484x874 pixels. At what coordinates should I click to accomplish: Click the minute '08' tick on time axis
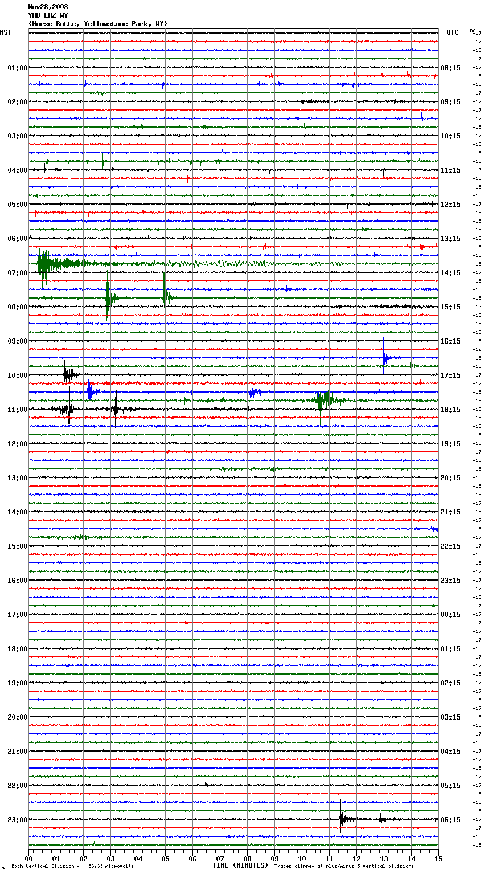coord(247,859)
